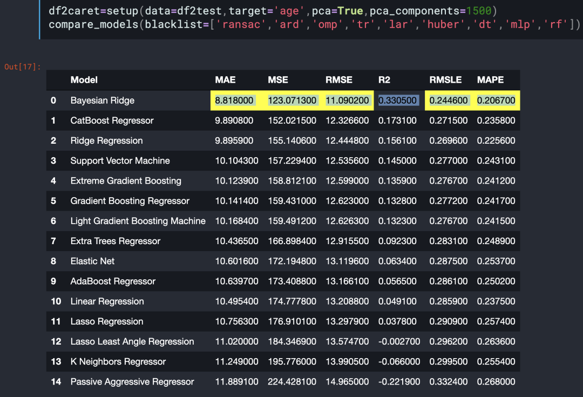Click the RMSE column header
Image resolution: width=583 pixels, height=397 pixels.
coord(338,80)
